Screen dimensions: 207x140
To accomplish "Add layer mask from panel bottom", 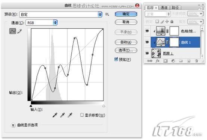I will pyautogui.click(x=165, y=61).
